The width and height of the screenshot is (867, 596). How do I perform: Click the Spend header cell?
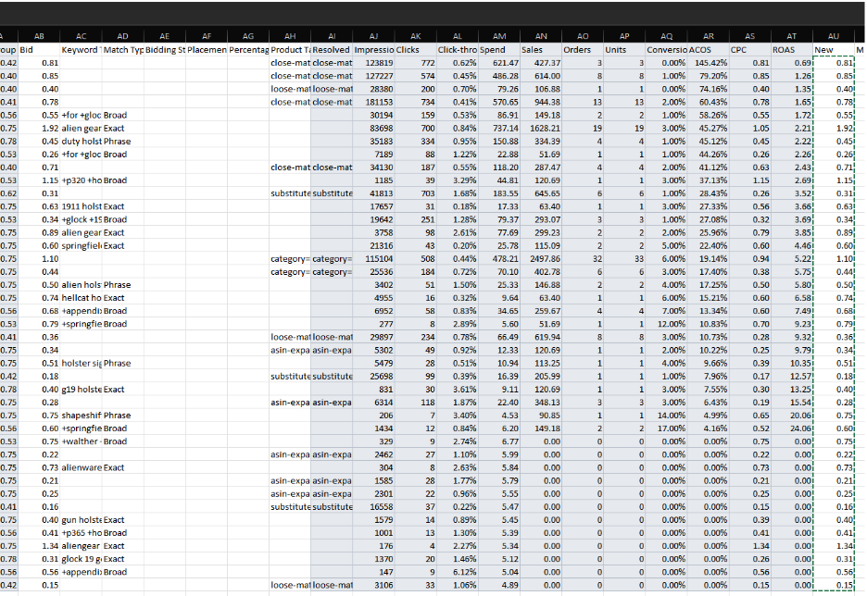click(x=499, y=50)
